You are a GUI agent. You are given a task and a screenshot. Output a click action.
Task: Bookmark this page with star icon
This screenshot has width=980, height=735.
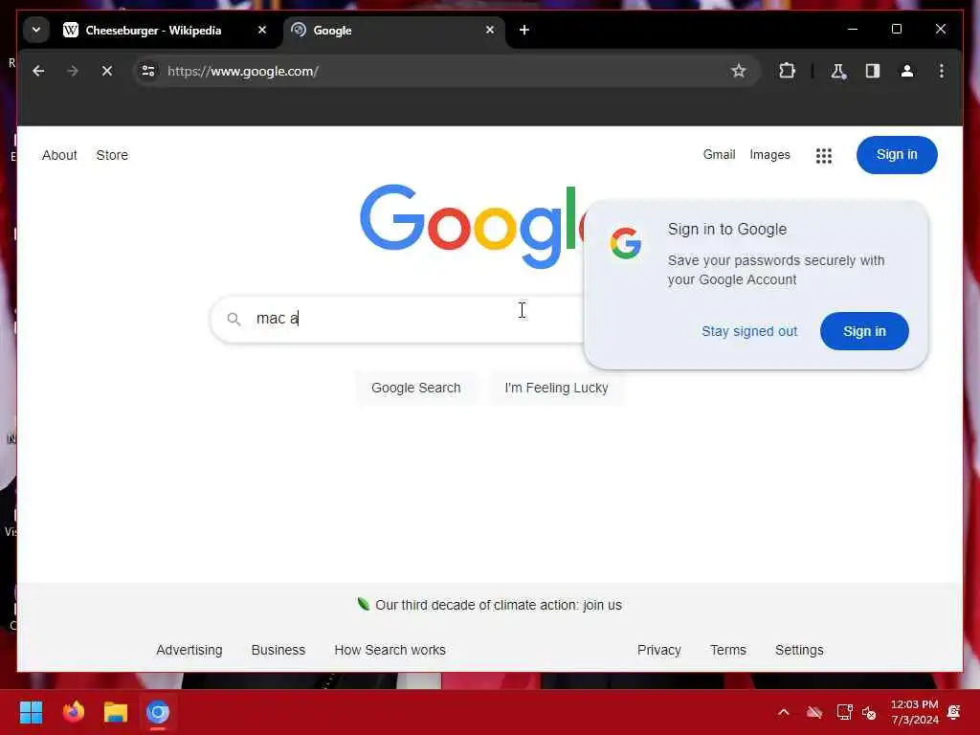[x=738, y=71]
